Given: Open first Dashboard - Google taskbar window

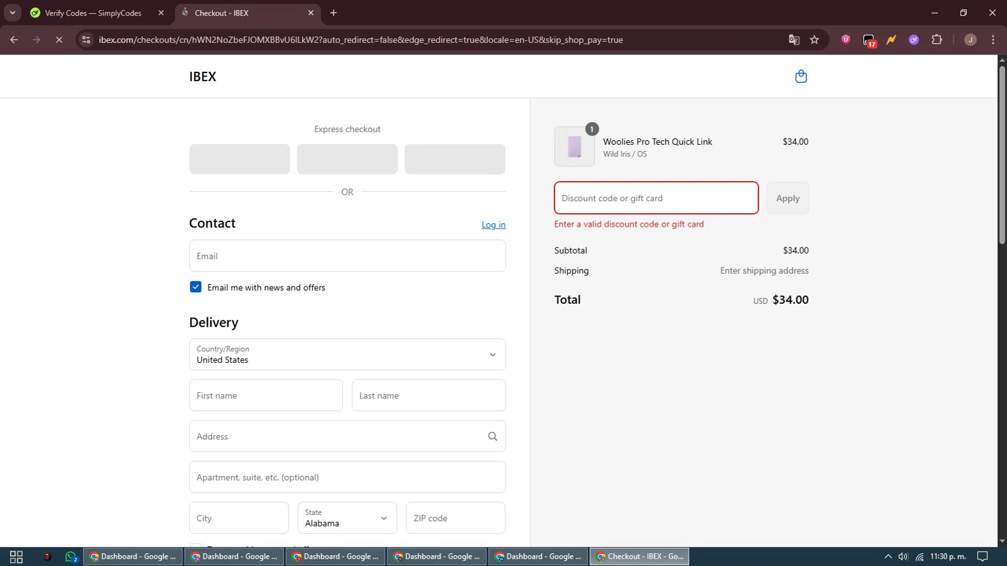Looking at the screenshot, I should 133,557.
